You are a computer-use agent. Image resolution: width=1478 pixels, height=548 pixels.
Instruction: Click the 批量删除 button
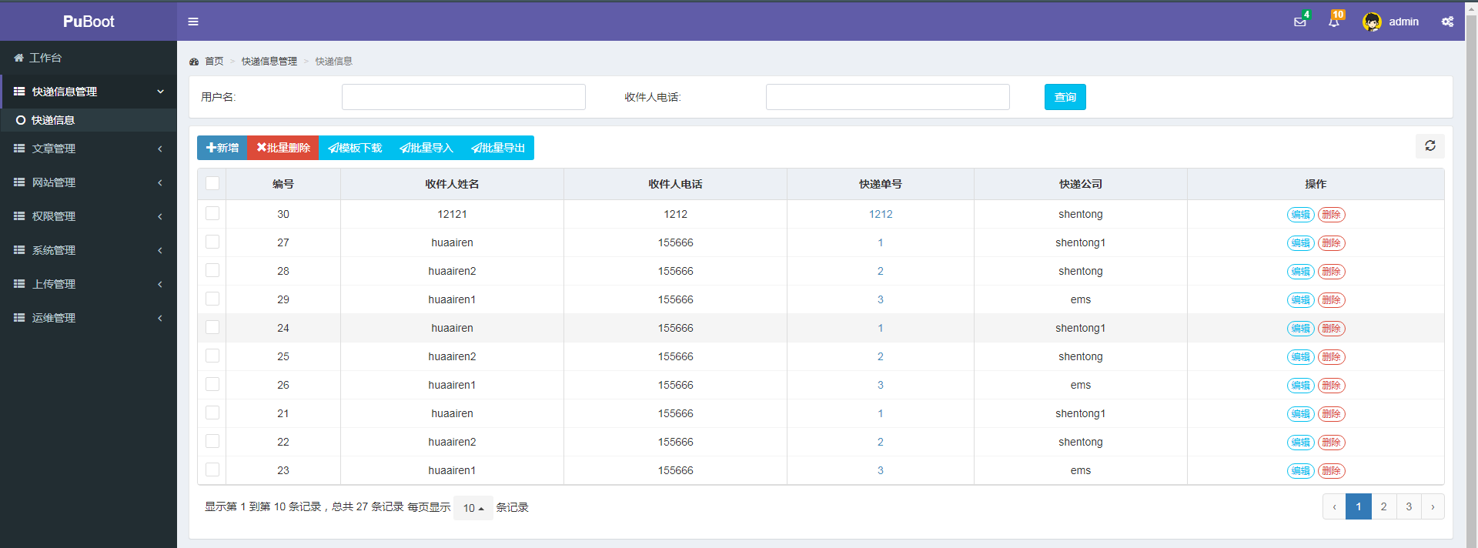coord(283,148)
